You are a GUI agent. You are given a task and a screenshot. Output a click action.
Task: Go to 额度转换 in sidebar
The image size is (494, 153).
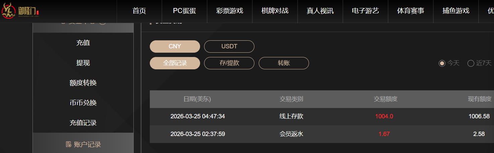coord(83,83)
